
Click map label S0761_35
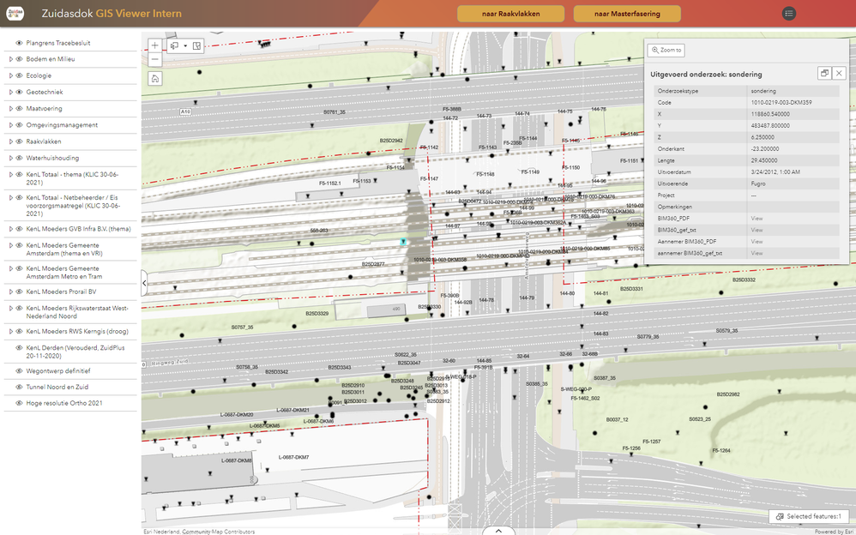pos(335,112)
